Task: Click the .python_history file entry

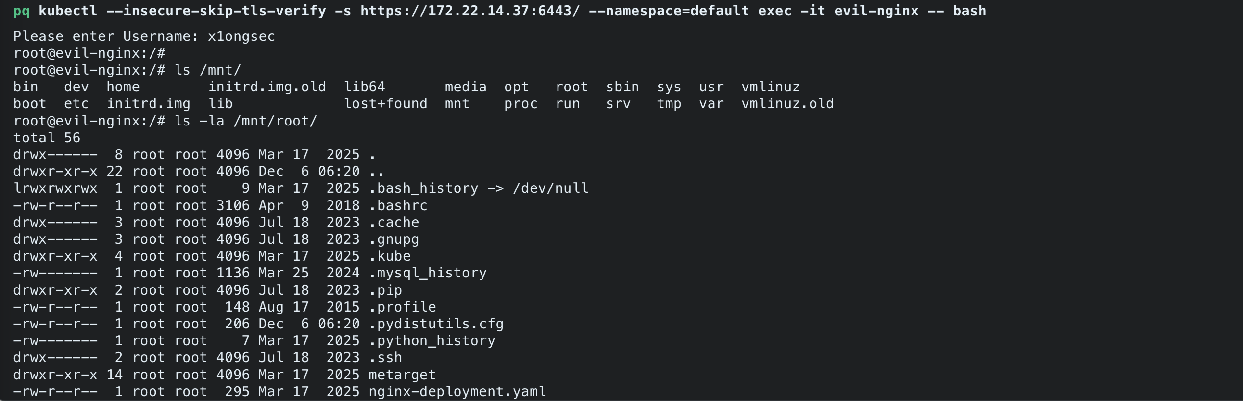Action: click(x=432, y=341)
